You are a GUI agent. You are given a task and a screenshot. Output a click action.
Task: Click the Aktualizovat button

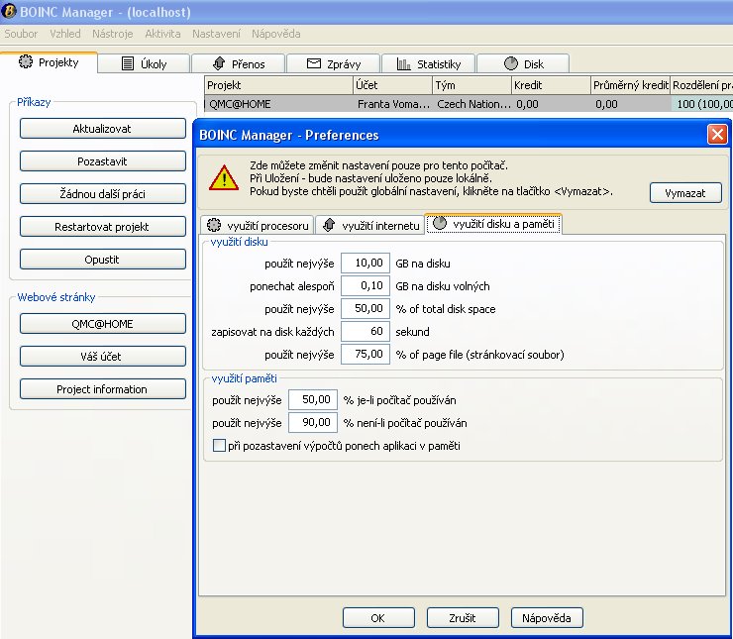(x=102, y=129)
